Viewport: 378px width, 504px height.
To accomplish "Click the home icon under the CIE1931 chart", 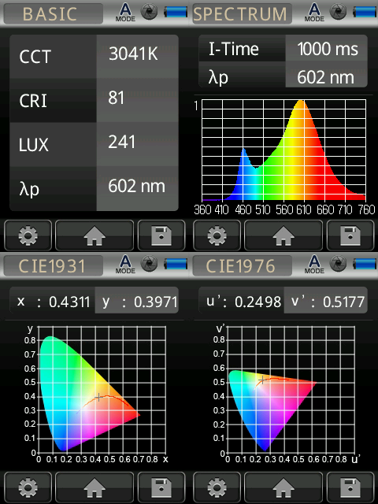I will click(94, 487).
